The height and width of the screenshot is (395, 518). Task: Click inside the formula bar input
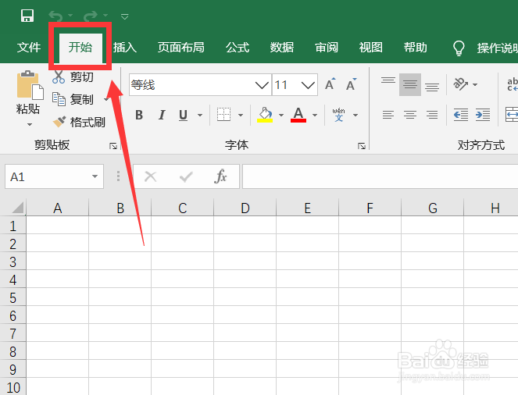(x=380, y=176)
